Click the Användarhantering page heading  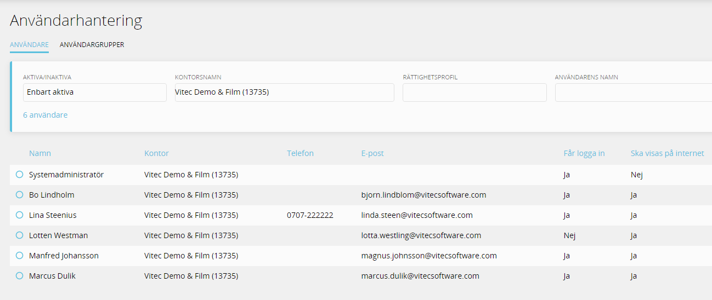click(x=76, y=21)
